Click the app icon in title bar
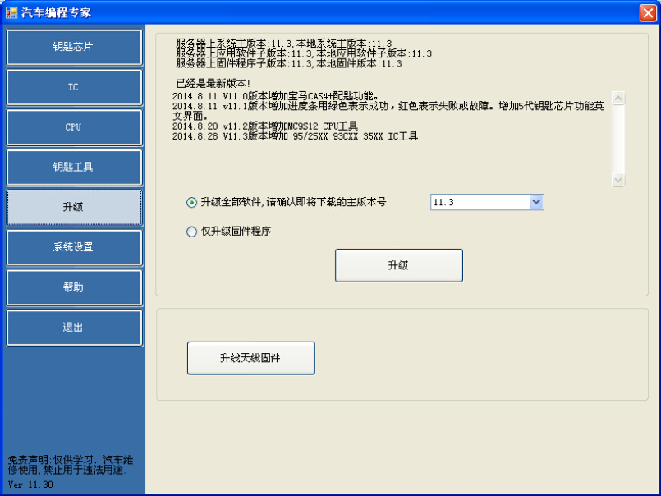The width and height of the screenshot is (661, 496). (11, 12)
